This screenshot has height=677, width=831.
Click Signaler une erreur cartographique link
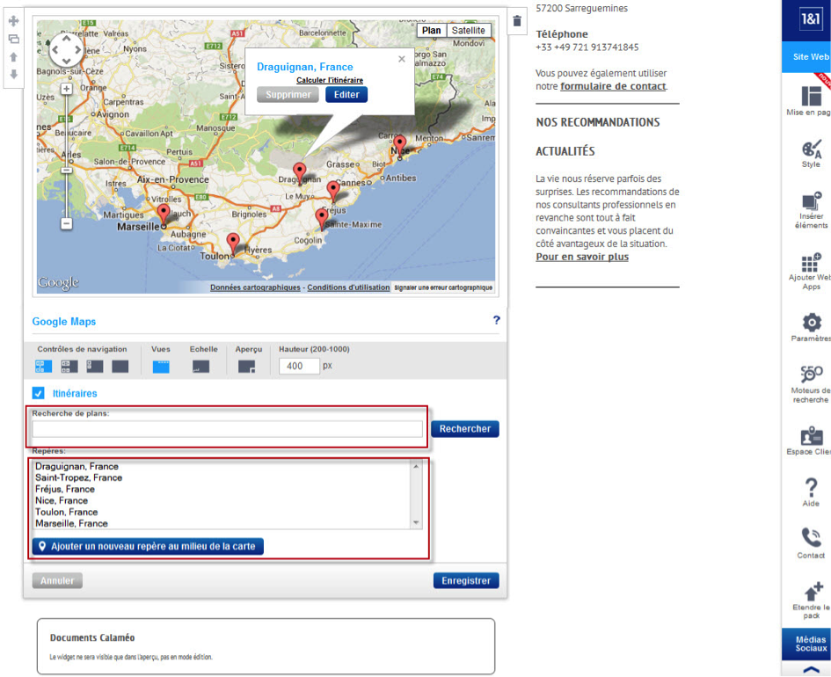pos(443,288)
